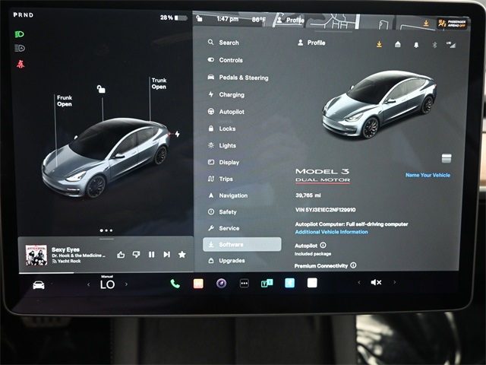Increase temperature with right chevron
This screenshot has height=365, width=486.
tap(126, 284)
